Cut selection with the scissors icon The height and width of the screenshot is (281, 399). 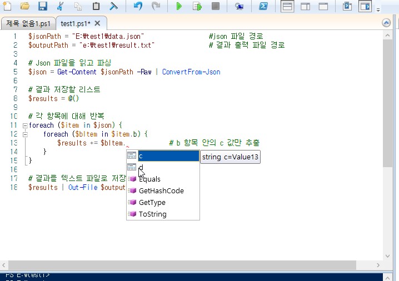click(x=61, y=6)
